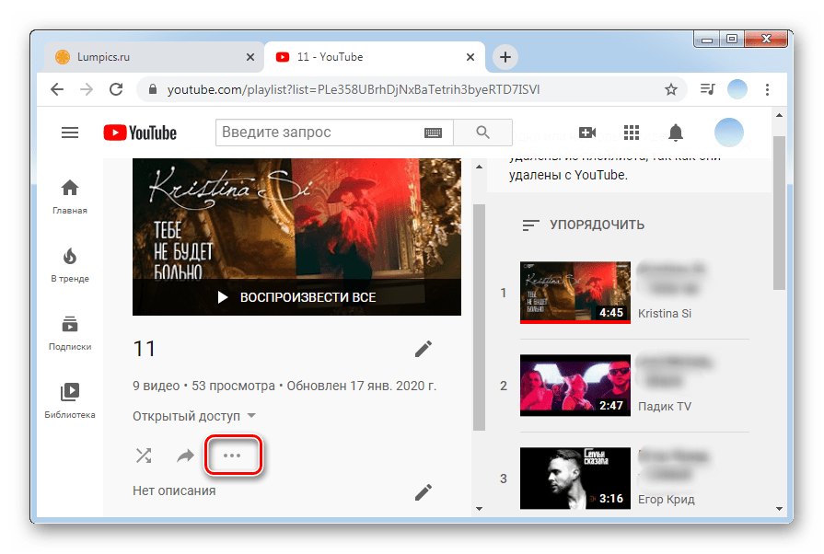This screenshot has width=824, height=554.
Task: Open video 3 thumbnail with 3:16 duration
Action: click(574, 478)
